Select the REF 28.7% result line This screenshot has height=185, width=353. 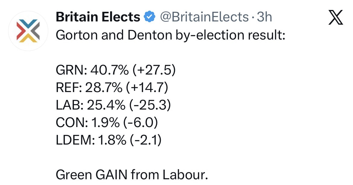[112, 88]
